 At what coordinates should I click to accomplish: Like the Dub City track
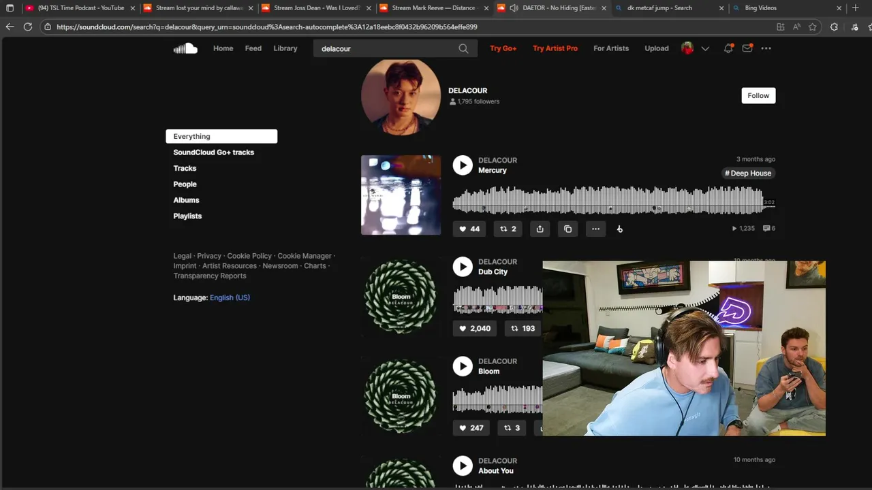point(476,328)
